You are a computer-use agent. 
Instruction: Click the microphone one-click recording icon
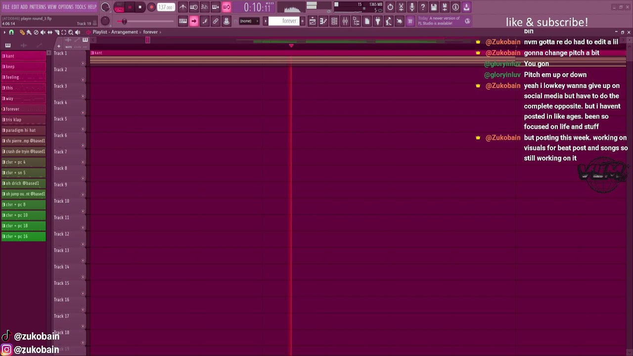(412, 7)
